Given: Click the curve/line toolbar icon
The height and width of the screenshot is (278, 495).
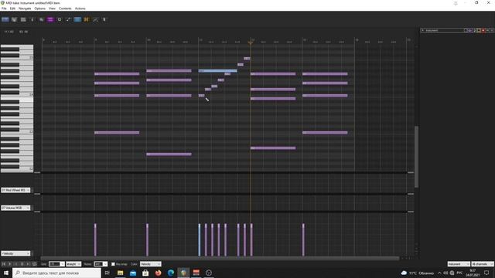Looking at the screenshot, I should [95, 19].
